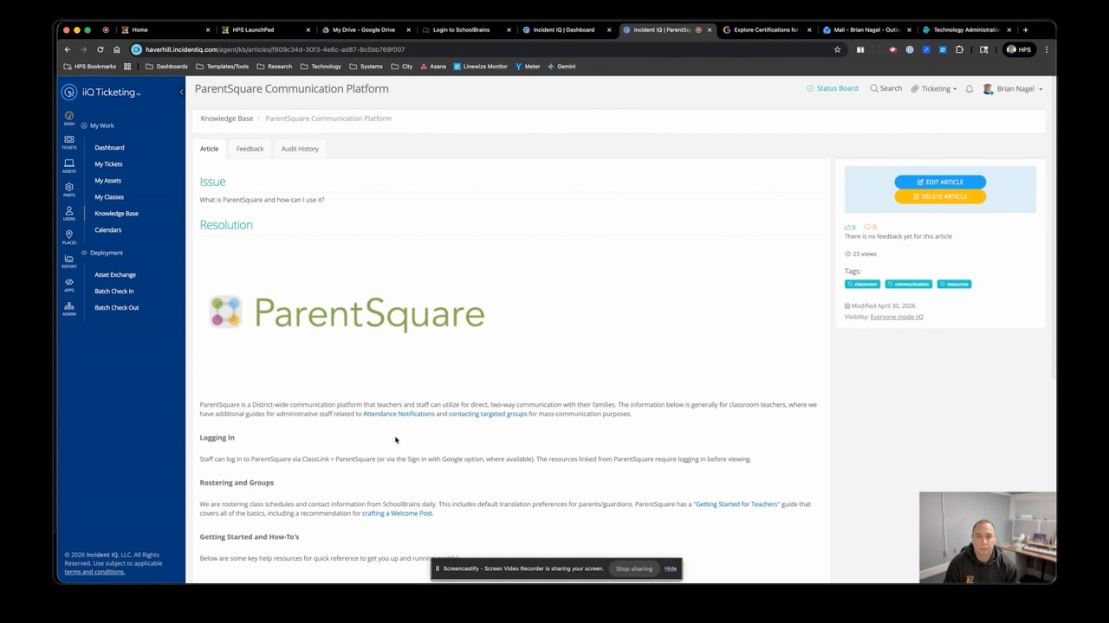The image size is (1109, 623).
Task: Switch to the My Drive - Google Drive tab
Action: point(362,29)
